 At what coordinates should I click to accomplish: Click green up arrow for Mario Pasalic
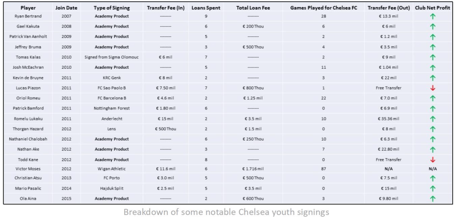433,188
